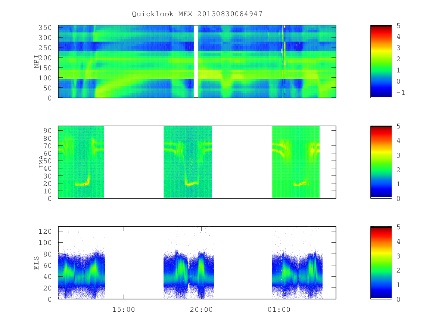Click the rightmost ELS data segment
This screenshot has height=336, width=448.
pos(297,274)
